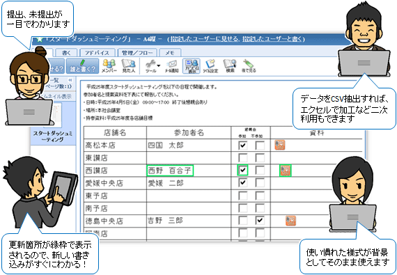Click the 検索 search icon

click(x=230, y=66)
